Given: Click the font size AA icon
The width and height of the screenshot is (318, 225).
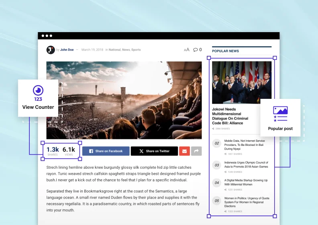Looking at the screenshot, I should coord(187,50).
